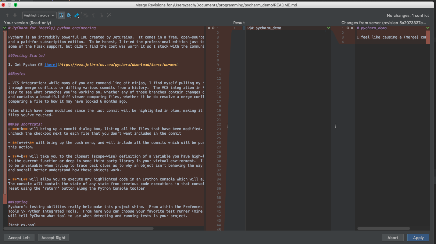Click '(test_ex.png)' line in left pane

[x=22, y=225]
